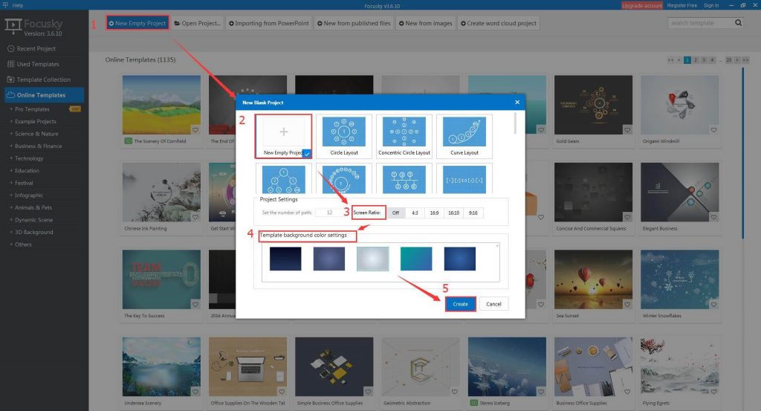Click the search magnifier icon
This screenshot has width=761, height=411.
pyautogui.click(x=738, y=23)
